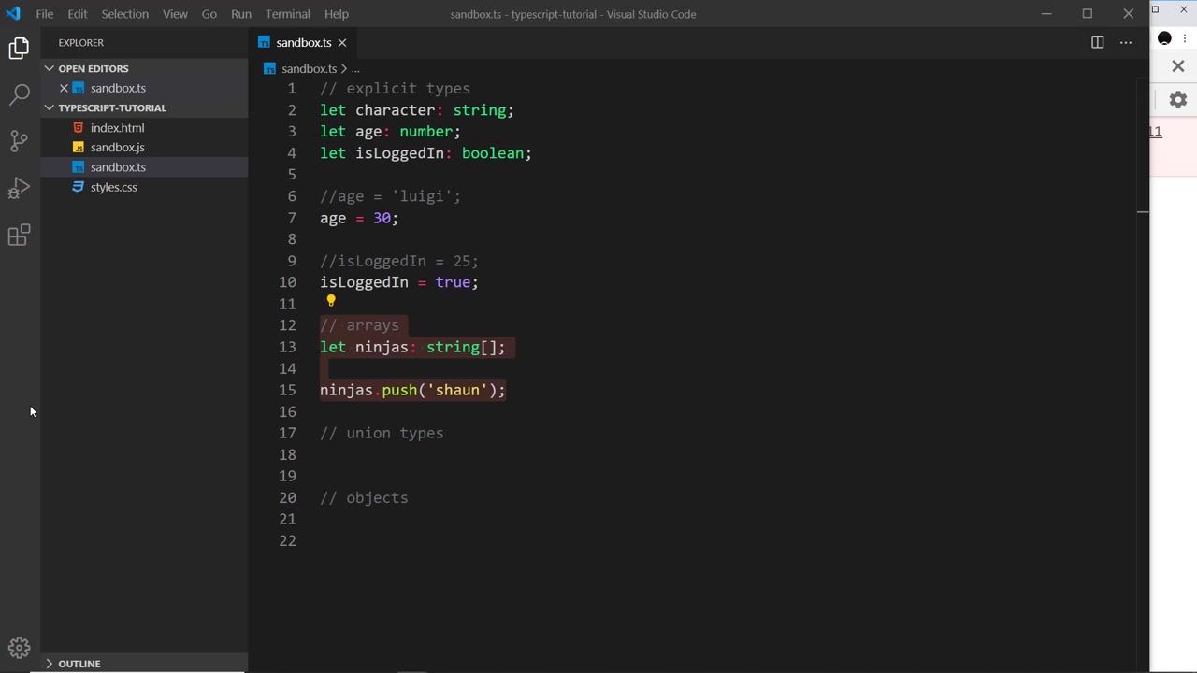
Task: Open editor More Actions ellipsis
Action: pos(1126,42)
